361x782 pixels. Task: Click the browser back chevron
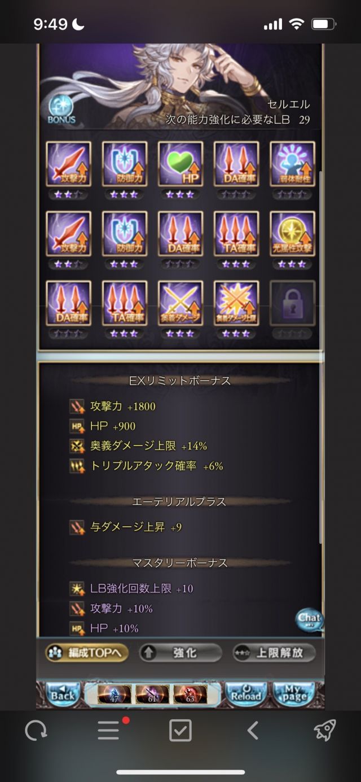coord(253,731)
